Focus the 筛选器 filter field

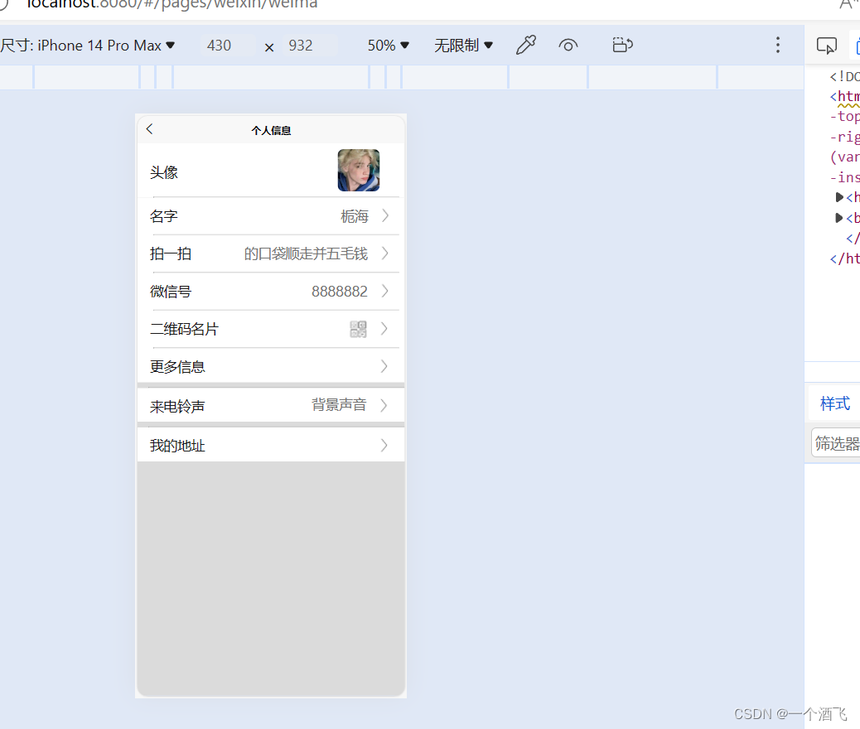836,442
